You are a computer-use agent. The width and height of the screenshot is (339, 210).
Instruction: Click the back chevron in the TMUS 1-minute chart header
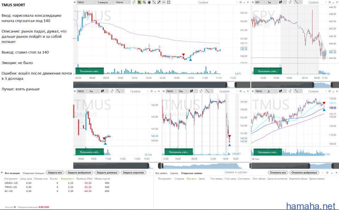pyautogui.click(x=237, y=2)
